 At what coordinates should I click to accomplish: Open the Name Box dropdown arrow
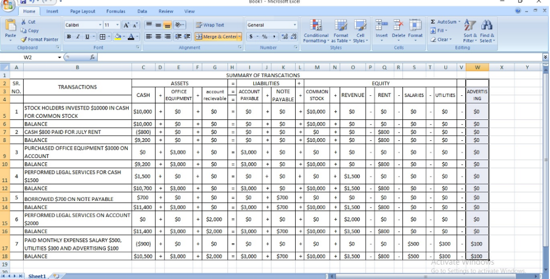pyautogui.click(x=59, y=57)
